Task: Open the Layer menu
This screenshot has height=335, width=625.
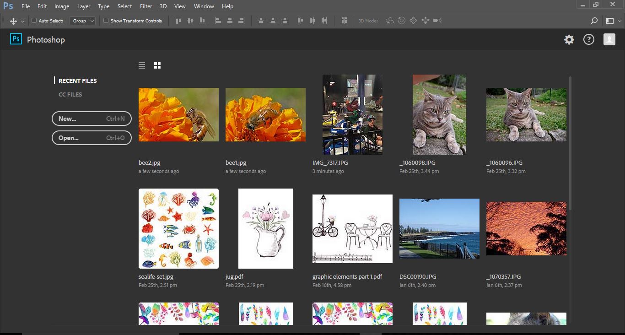Action: coord(84,6)
